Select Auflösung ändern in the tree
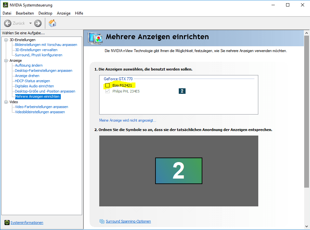Image resolution: width=310 pixels, height=230 pixels. [29, 65]
